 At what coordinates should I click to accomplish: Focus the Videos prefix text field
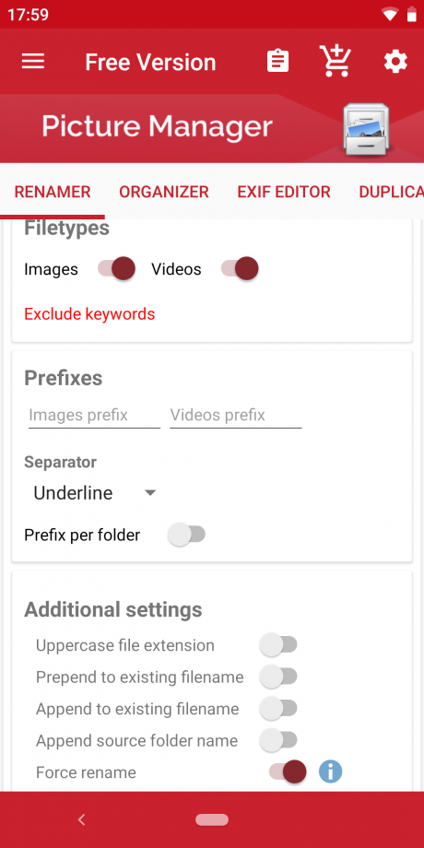point(236,416)
